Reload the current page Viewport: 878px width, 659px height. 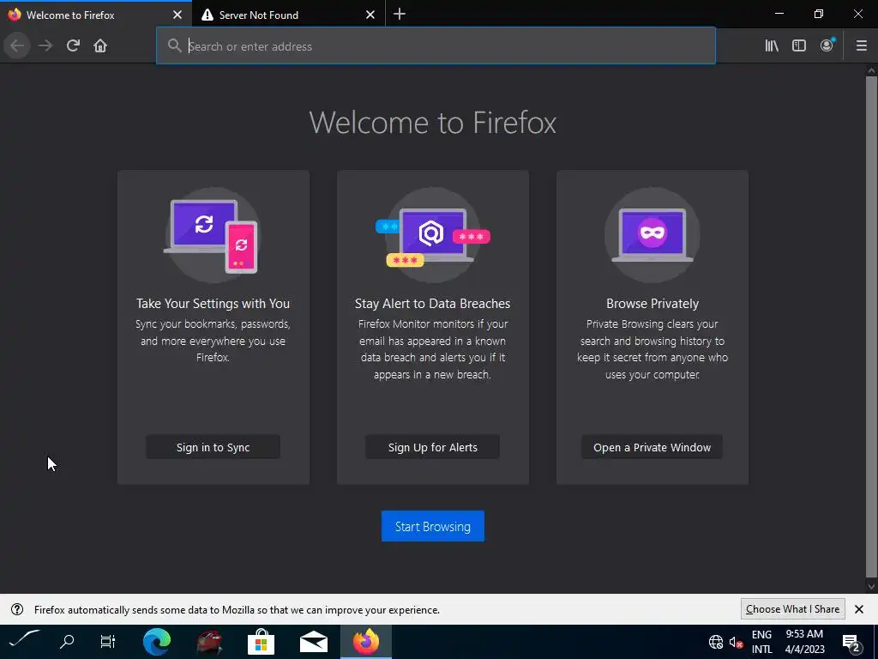73,46
